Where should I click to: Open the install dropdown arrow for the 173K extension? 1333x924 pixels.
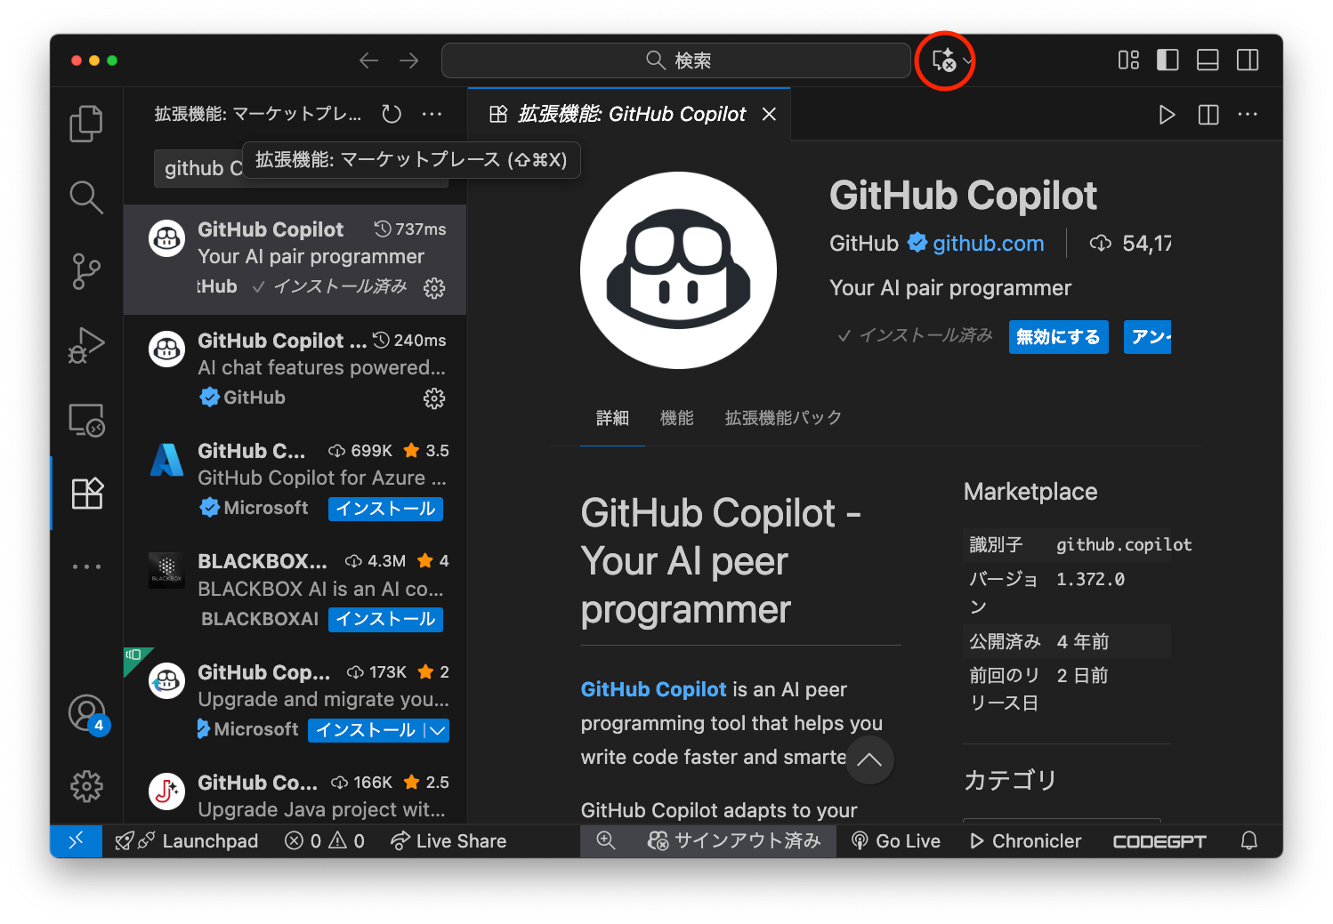click(437, 730)
